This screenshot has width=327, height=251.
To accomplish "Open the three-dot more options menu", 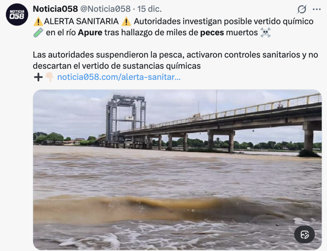I will tap(316, 9).
